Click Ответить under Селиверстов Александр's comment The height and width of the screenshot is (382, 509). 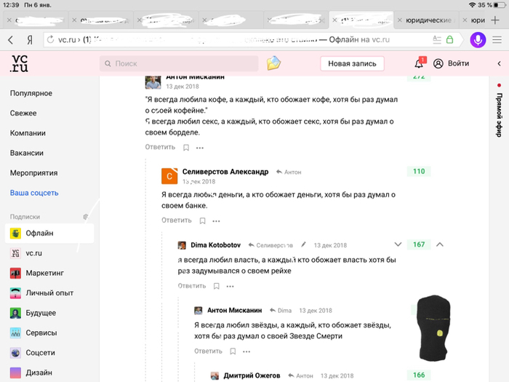(177, 220)
